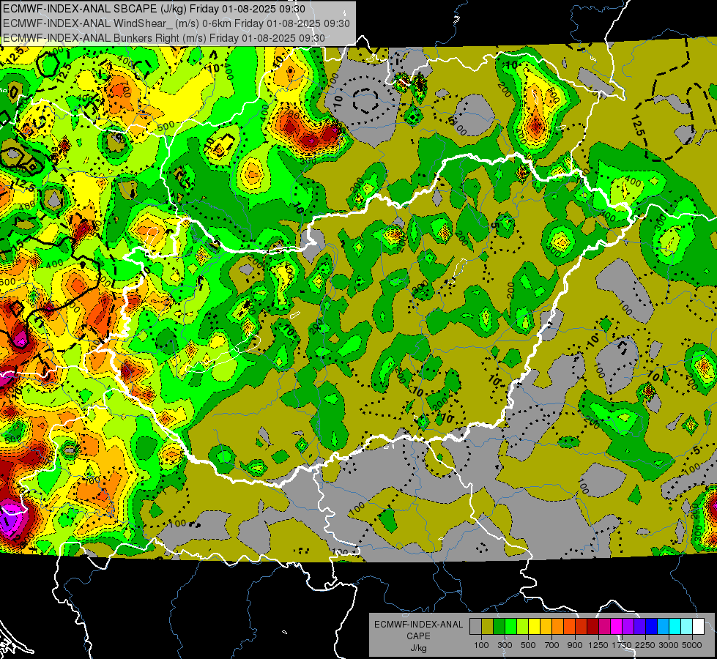Click the Bunkers Right (m/s) header line
717x659 pixels.
(164, 38)
